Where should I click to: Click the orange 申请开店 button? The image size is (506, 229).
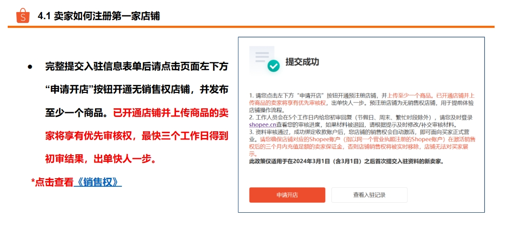coord(287,195)
